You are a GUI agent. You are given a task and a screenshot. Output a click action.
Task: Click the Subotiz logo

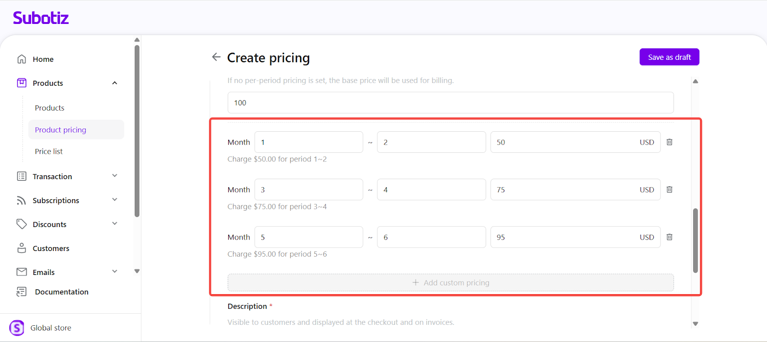(41, 18)
